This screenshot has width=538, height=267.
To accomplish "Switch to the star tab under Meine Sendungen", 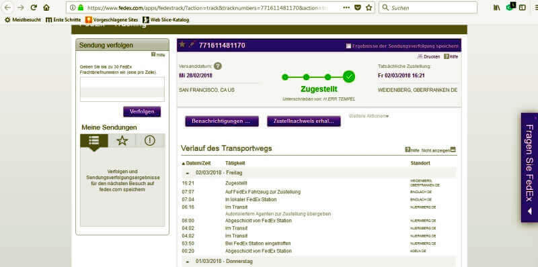I will (122, 141).
